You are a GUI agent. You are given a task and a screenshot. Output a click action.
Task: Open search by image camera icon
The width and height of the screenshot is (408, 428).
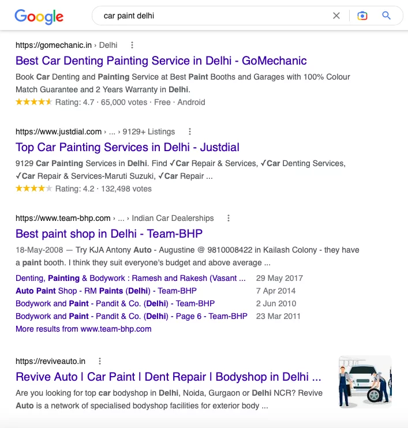point(362,16)
